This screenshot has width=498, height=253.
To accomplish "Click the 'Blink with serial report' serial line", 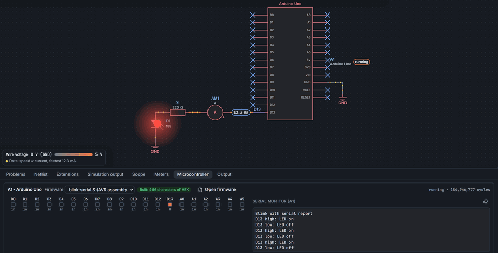I will (x=284, y=213).
